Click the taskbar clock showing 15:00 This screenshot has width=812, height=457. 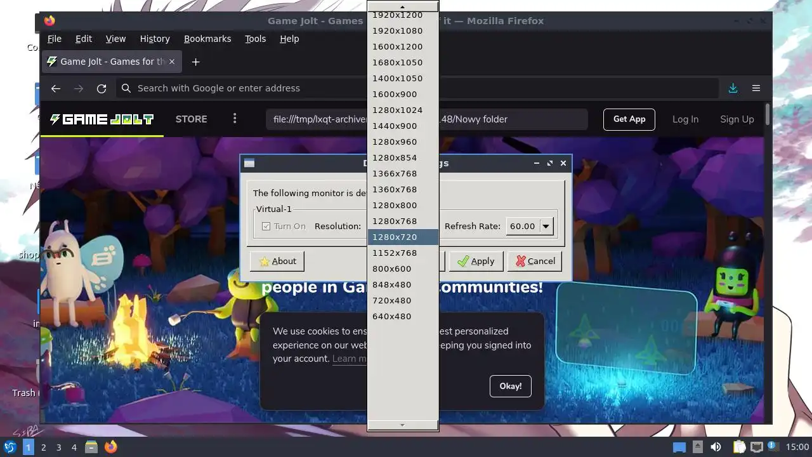click(797, 447)
